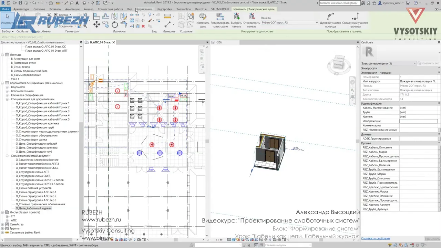Select the Скошенный участок провода tool
The image size is (441, 248).
point(355,21)
